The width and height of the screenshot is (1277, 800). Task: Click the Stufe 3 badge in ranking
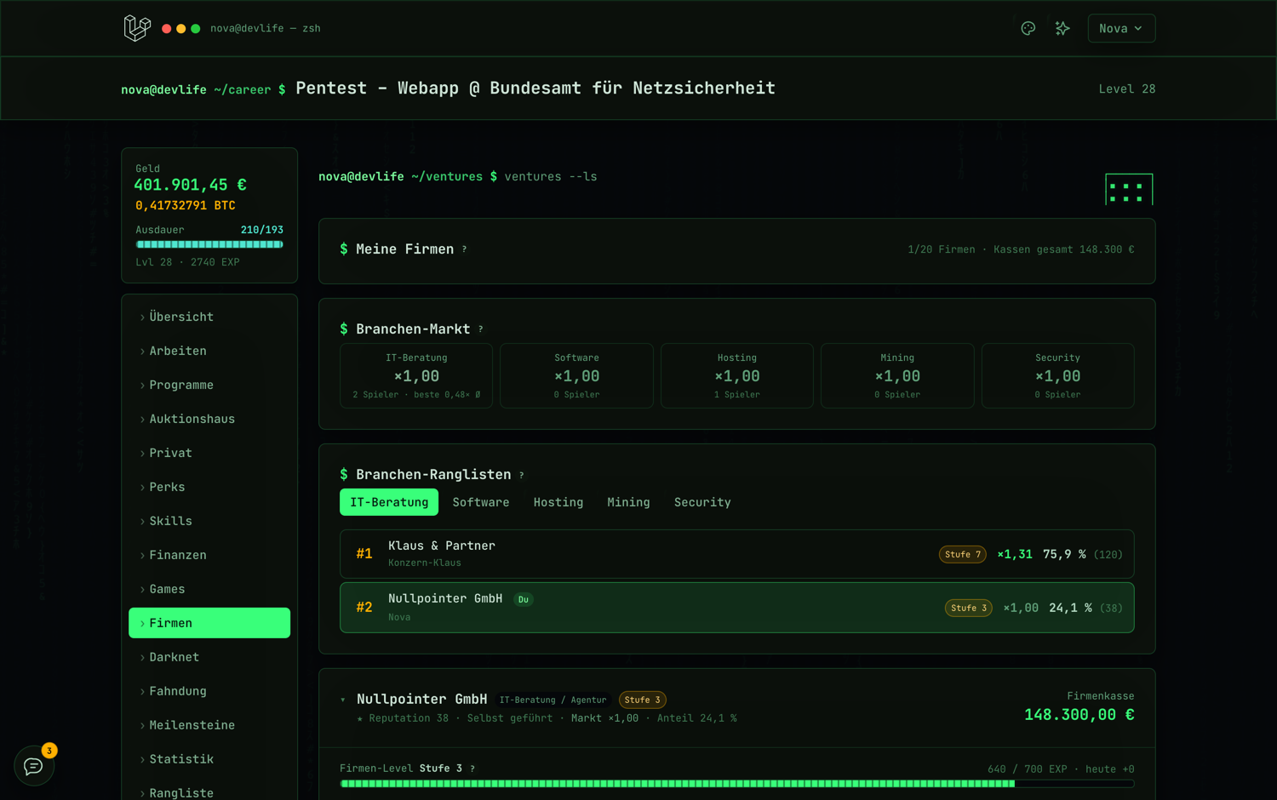969,608
